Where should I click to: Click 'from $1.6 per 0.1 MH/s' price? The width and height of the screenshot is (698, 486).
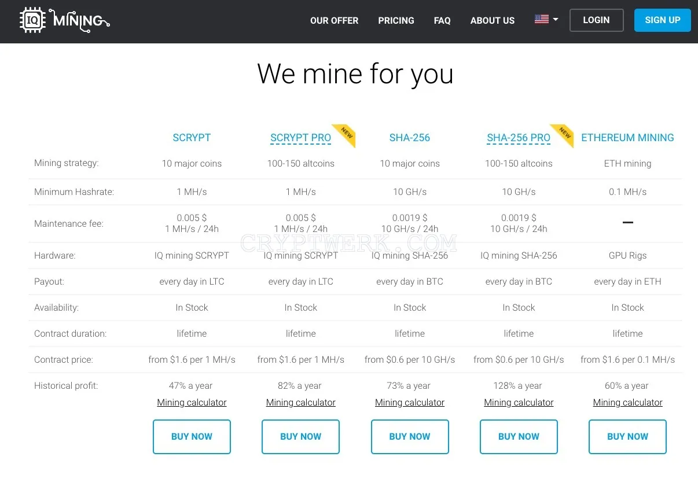coord(627,360)
